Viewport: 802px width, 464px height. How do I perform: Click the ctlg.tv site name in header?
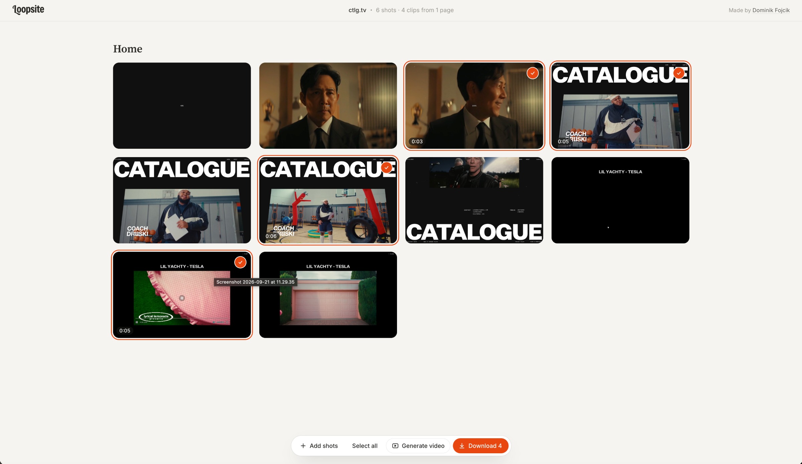[357, 10]
